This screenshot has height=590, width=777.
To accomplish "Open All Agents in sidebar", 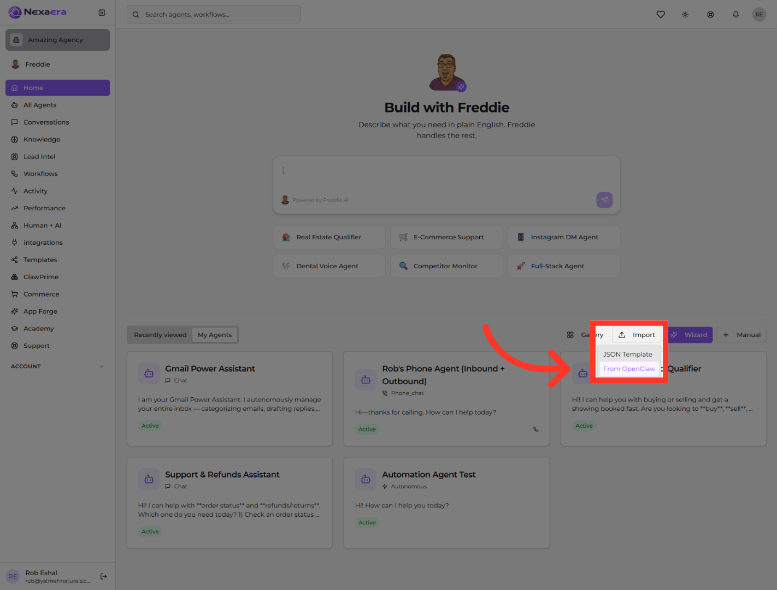I will click(x=57, y=105).
